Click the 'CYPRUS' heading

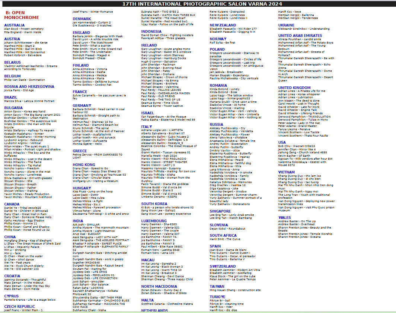[12, 296]
